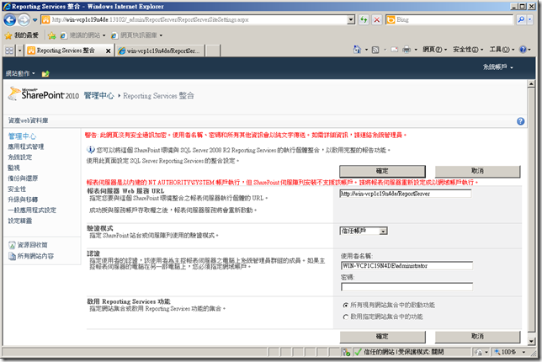Viewport: 542px width, 362px height.
Task: Click the 所有網站內容 document icon
Action: [x=12, y=256]
